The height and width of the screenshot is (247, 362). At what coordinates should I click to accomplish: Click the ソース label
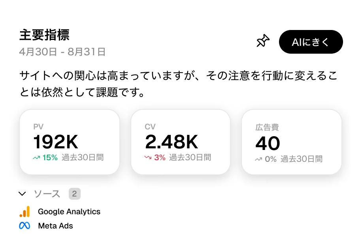(x=47, y=194)
